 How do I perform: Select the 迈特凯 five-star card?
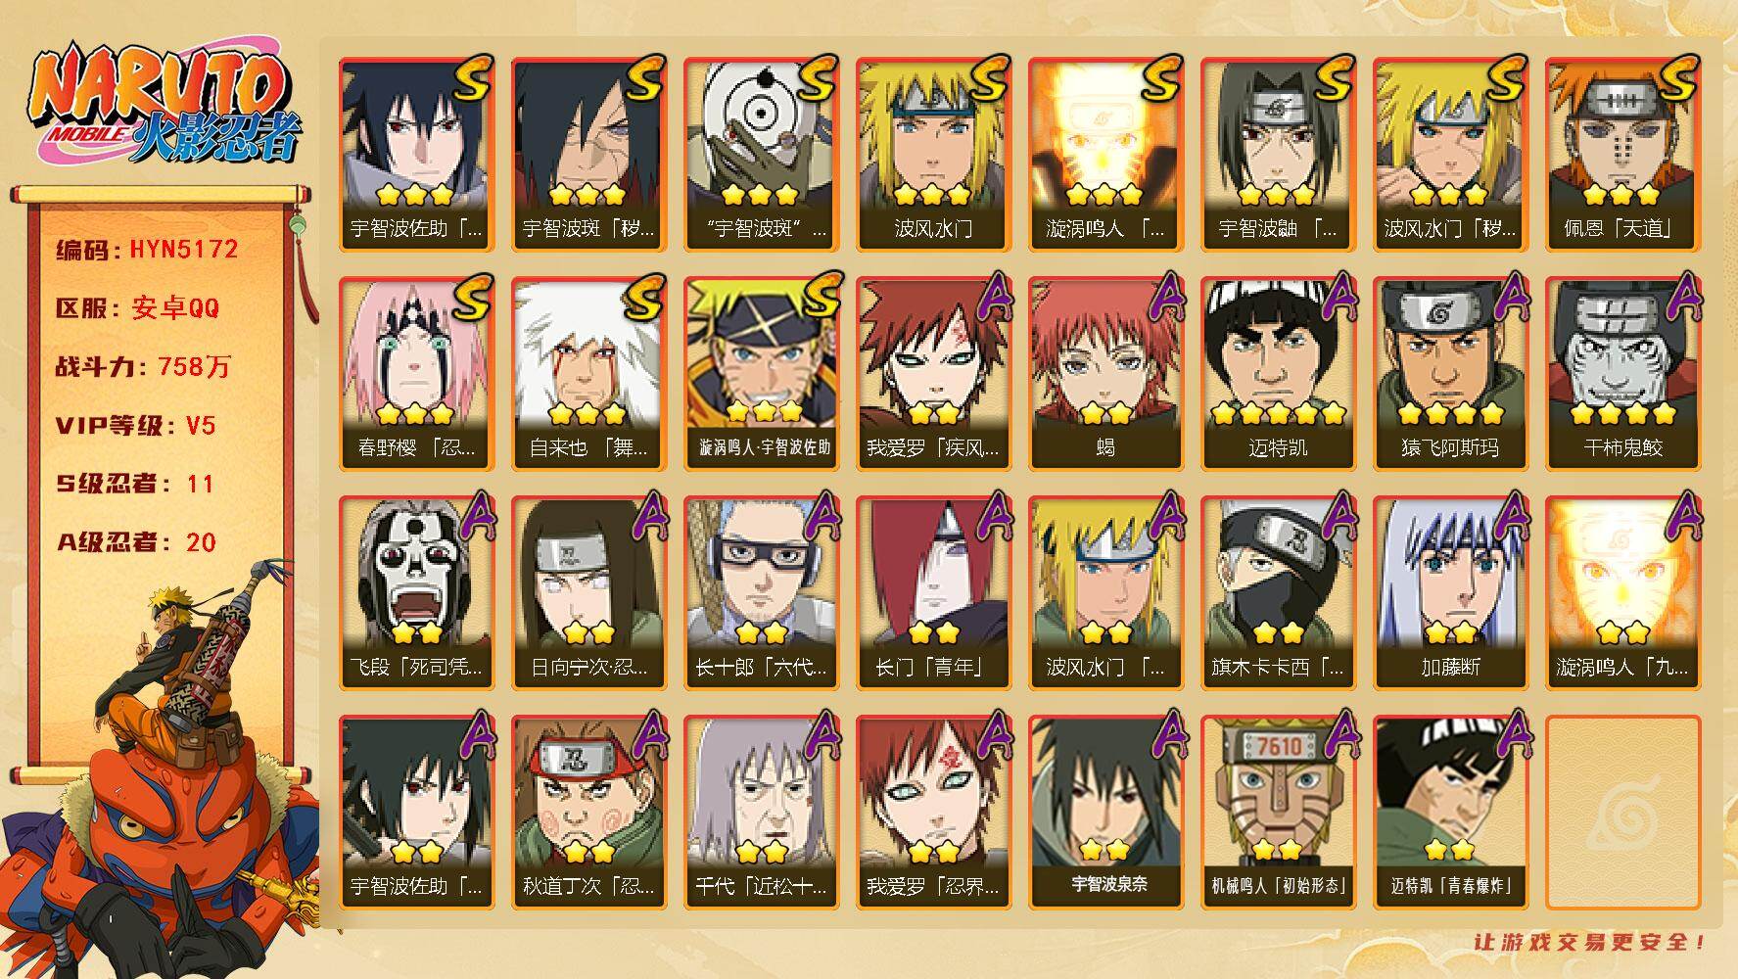pos(1278,374)
